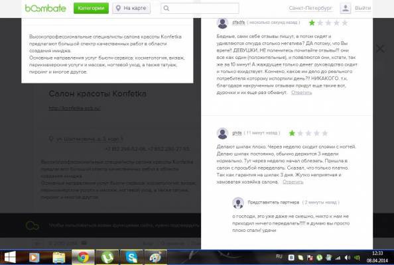
Task: Open the ghds reviewer profile
Action: click(x=237, y=132)
